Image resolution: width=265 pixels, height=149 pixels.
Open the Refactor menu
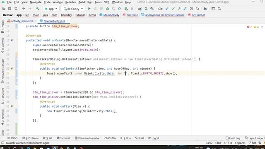70,2
